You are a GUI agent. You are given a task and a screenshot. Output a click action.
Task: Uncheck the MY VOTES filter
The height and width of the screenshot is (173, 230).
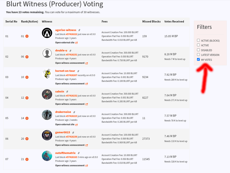(x=198, y=59)
